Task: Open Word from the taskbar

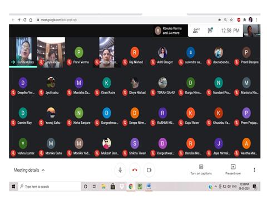Action: [149, 186]
